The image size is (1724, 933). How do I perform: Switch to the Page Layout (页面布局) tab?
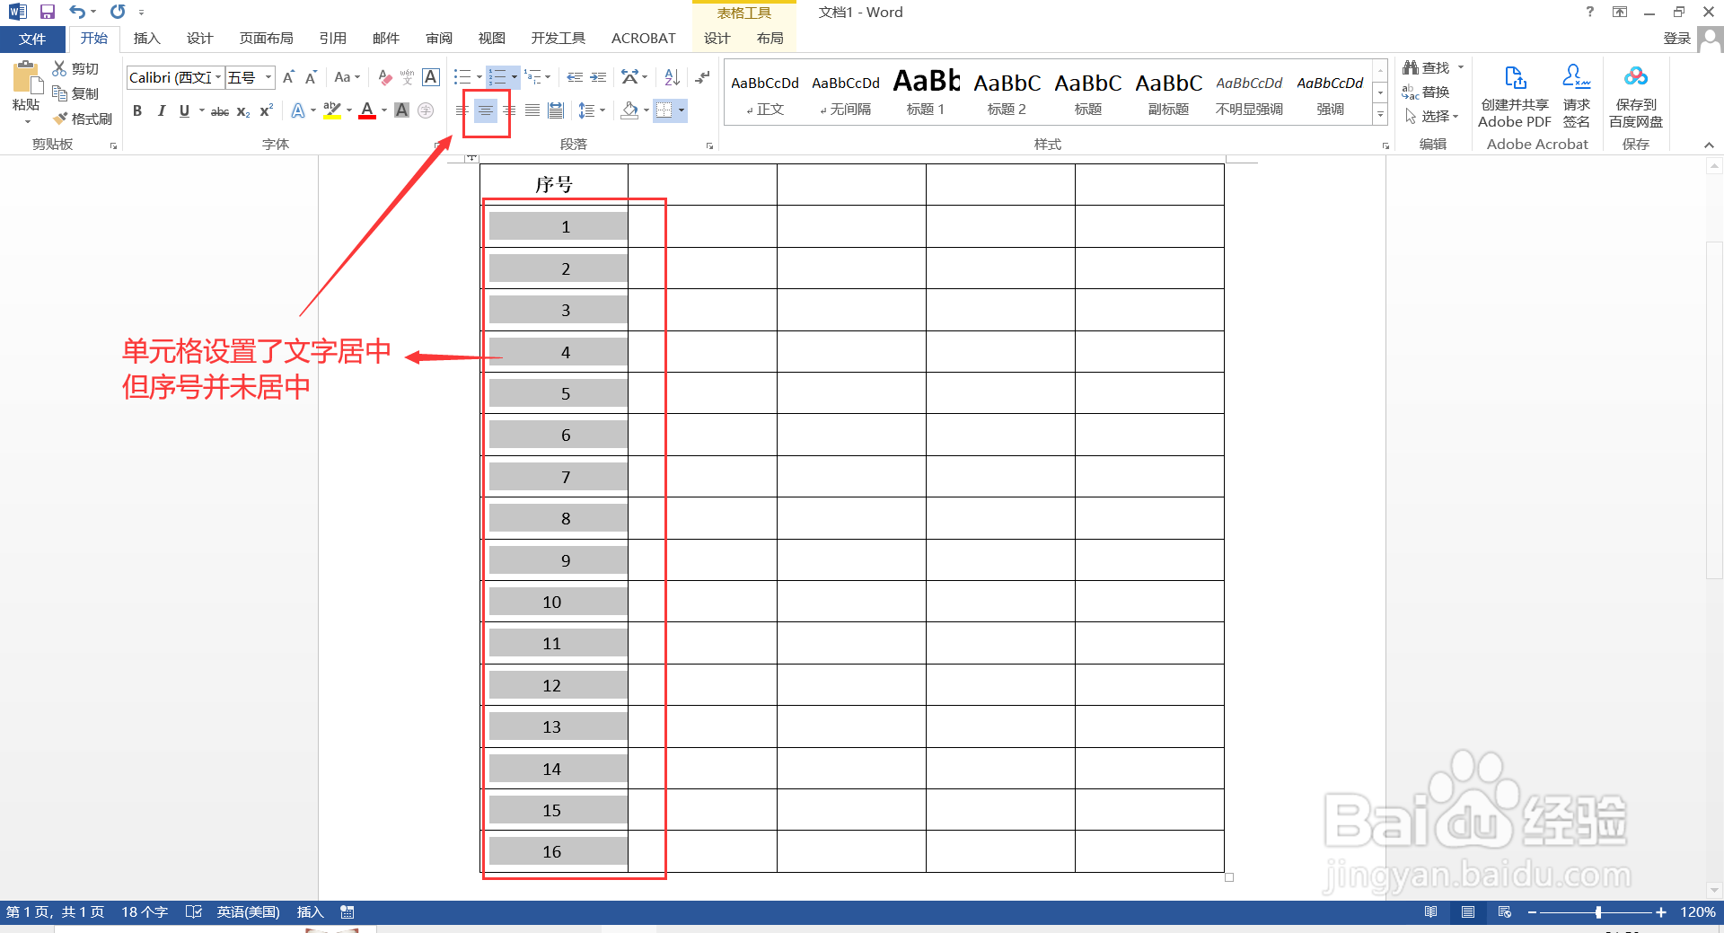[266, 39]
